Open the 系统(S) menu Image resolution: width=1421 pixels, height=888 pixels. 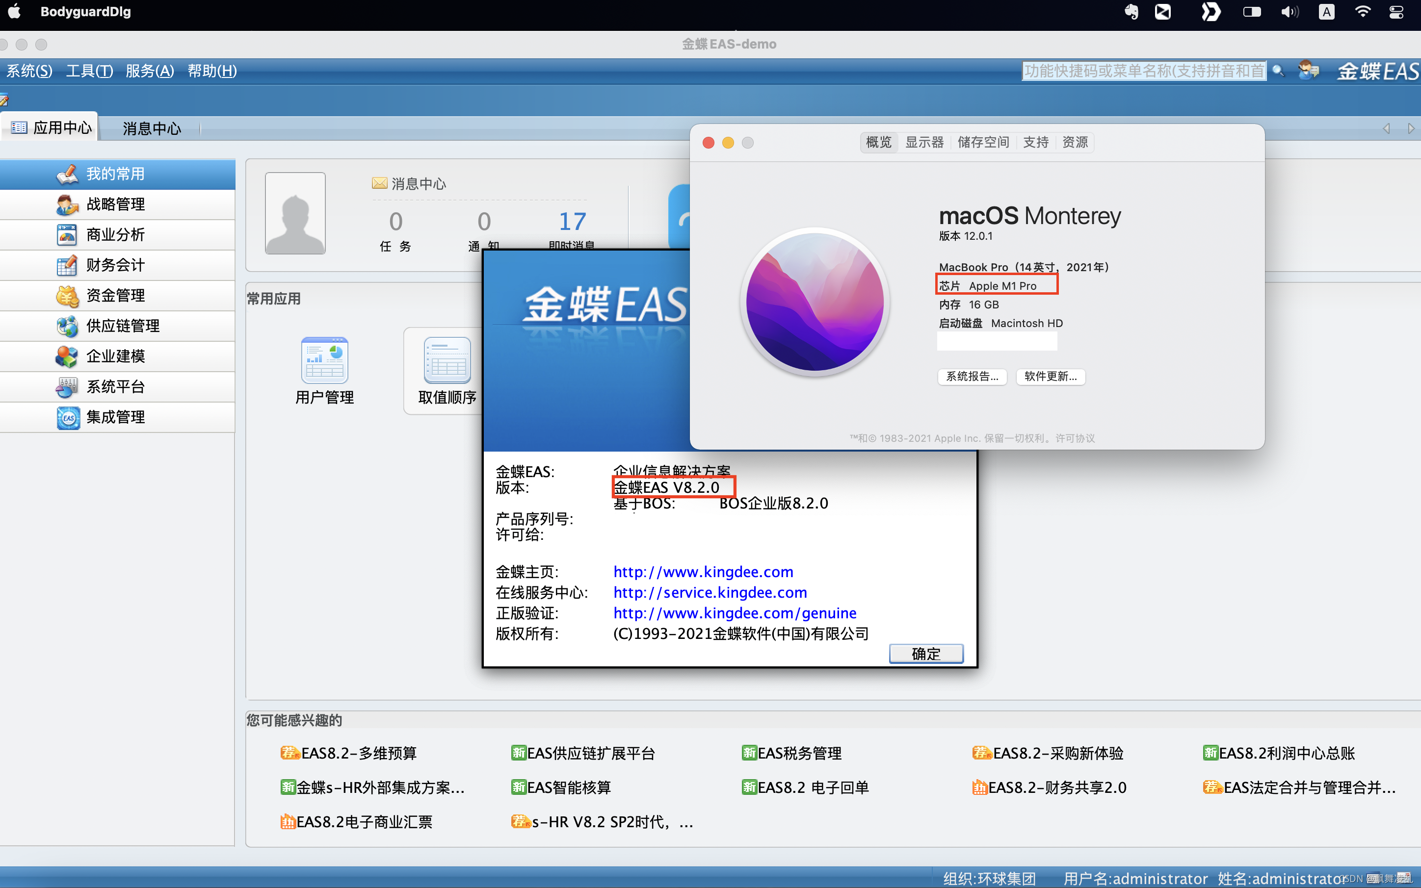tap(29, 71)
